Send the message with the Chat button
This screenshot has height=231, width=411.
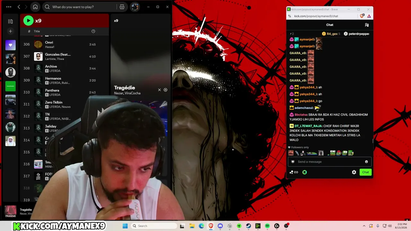(365, 172)
